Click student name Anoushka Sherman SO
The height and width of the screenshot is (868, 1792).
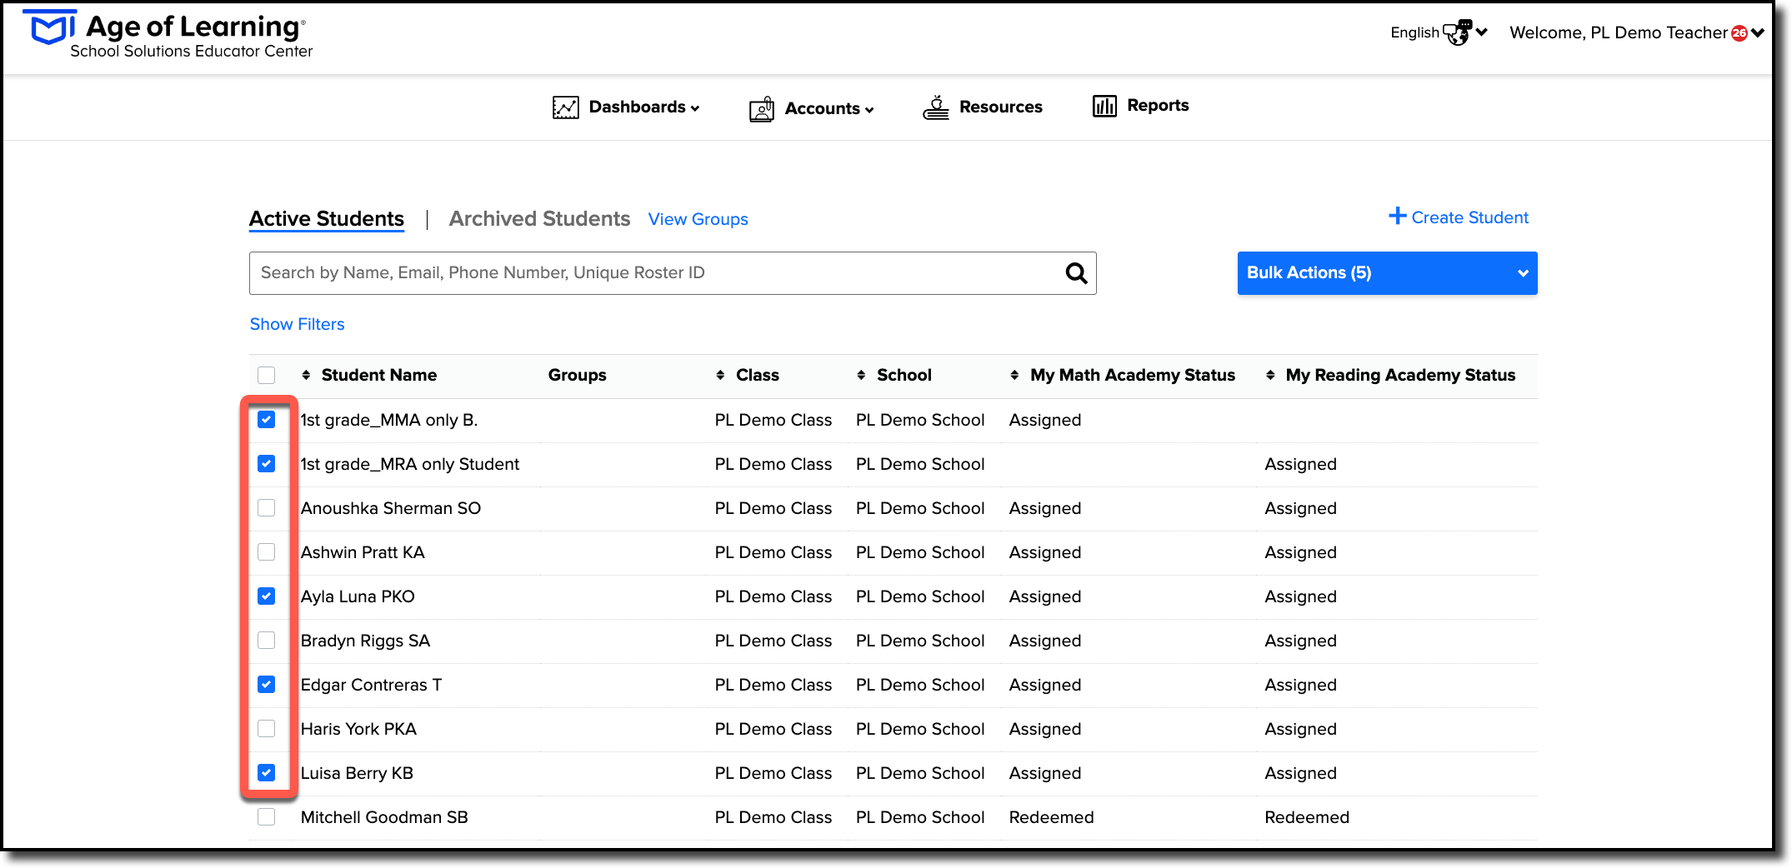[391, 508]
